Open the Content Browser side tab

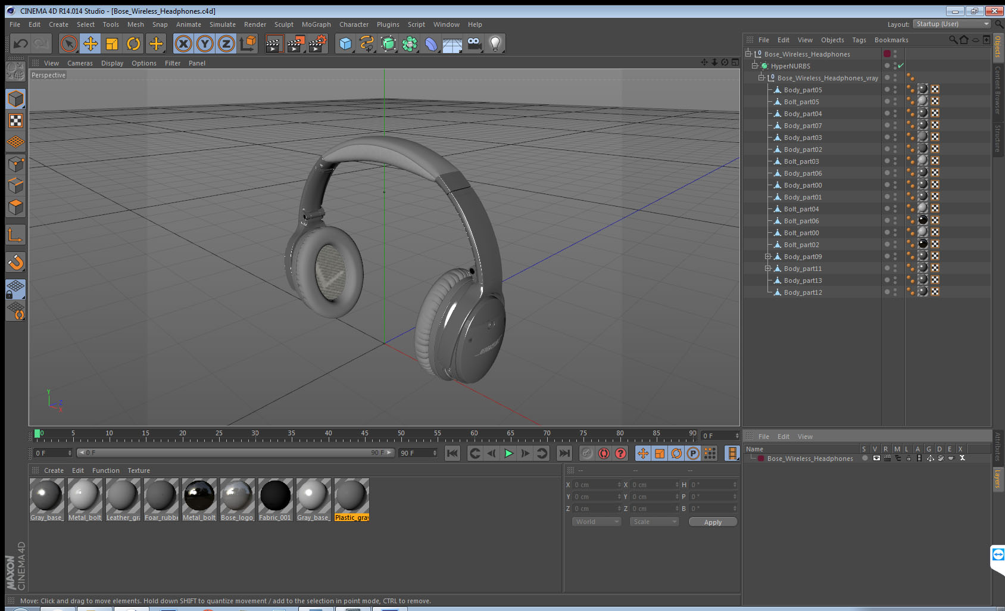[x=997, y=90]
